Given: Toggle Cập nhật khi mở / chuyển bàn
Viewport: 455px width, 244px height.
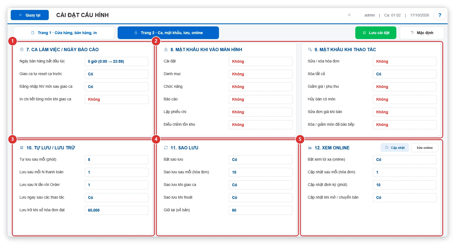Looking at the screenshot, I should 405,198.
